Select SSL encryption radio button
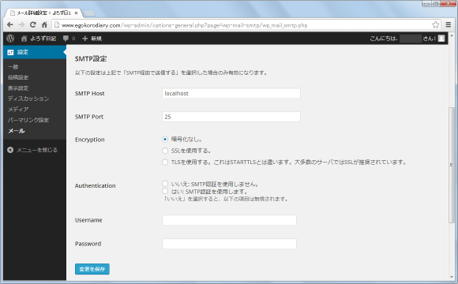458x284 pixels. pos(165,151)
